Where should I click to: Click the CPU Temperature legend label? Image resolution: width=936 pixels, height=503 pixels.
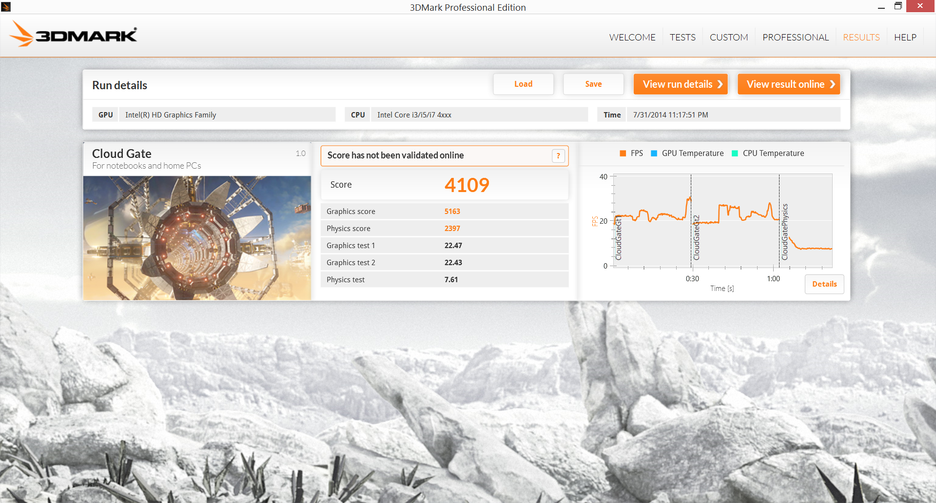tap(773, 153)
